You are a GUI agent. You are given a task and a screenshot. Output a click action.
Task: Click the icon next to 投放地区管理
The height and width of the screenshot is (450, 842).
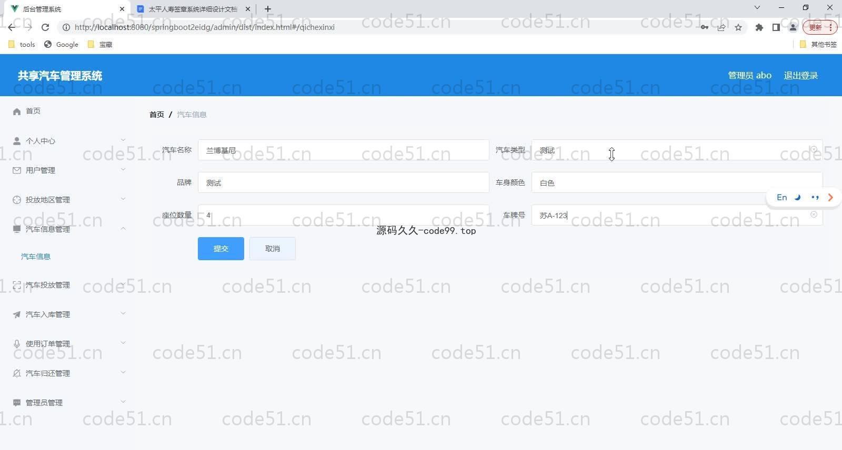(17, 200)
